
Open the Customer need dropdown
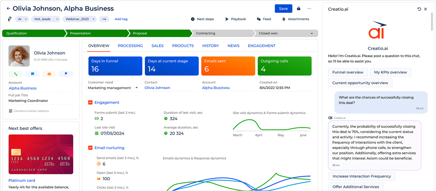click(113, 88)
